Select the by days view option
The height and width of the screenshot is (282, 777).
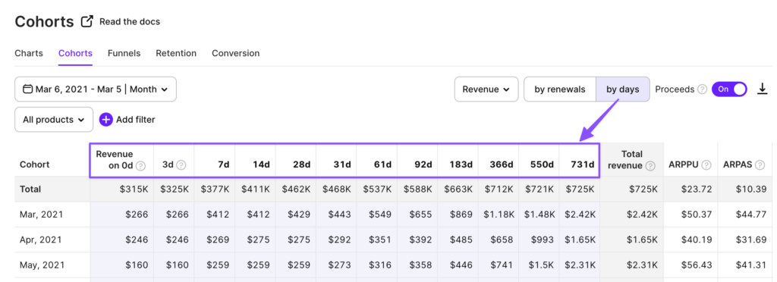coord(622,89)
